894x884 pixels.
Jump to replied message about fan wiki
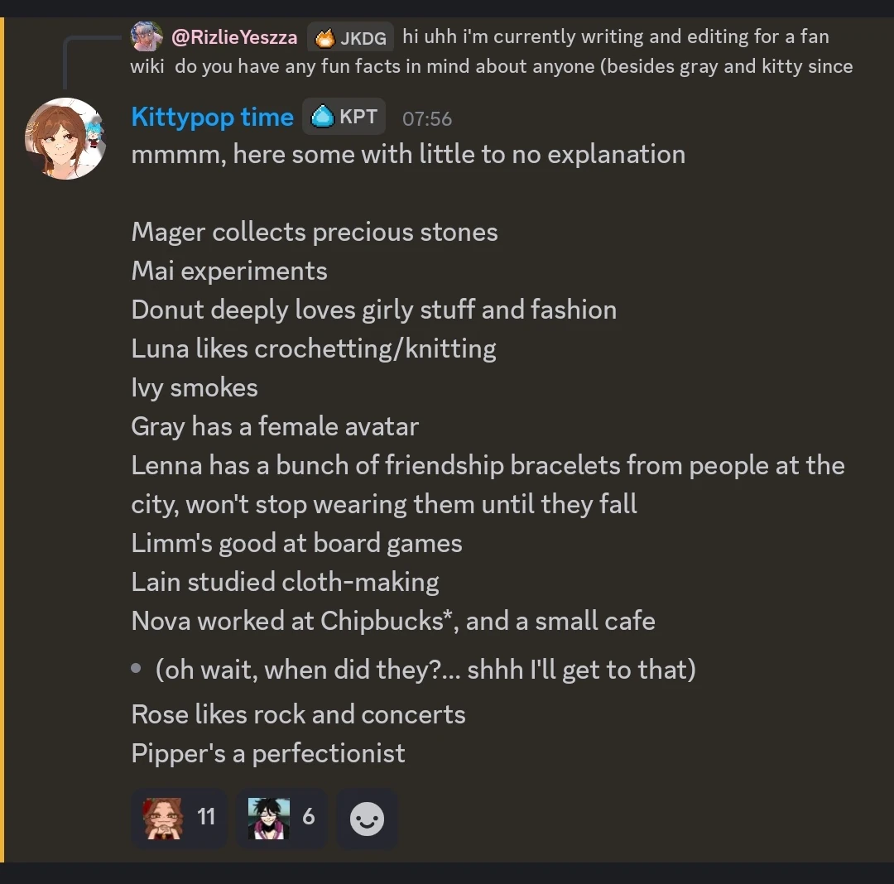coord(579,51)
